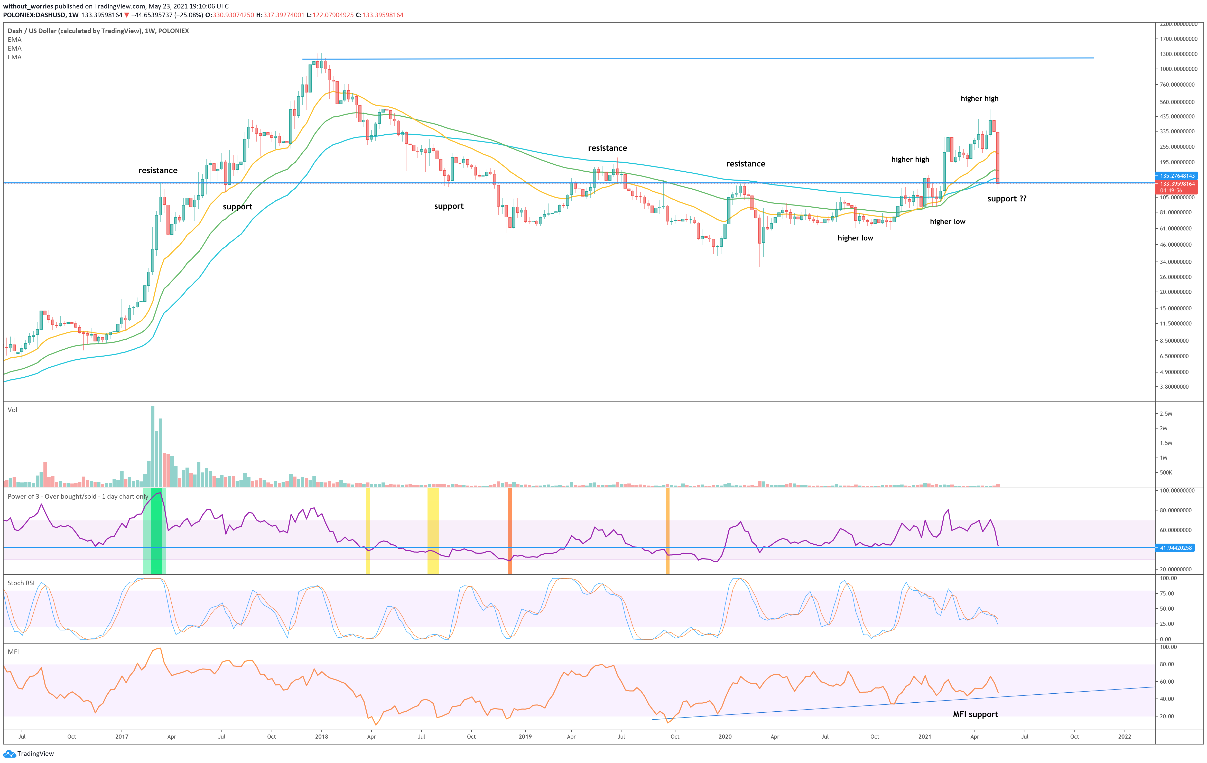The height and width of the screenshot is (763, 1207).
Task: Click the '3.80000000' price axis label
Action: pos(1174,387)
